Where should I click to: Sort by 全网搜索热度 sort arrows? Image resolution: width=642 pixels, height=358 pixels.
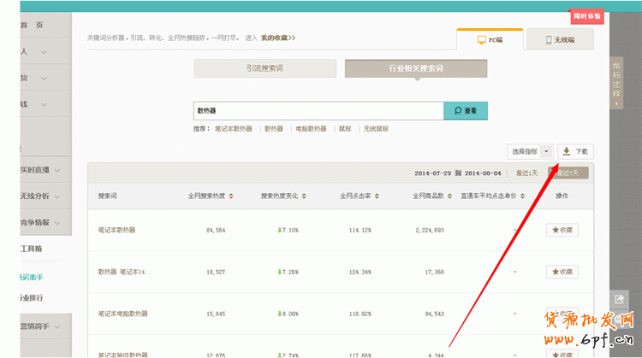click(230, 197)
